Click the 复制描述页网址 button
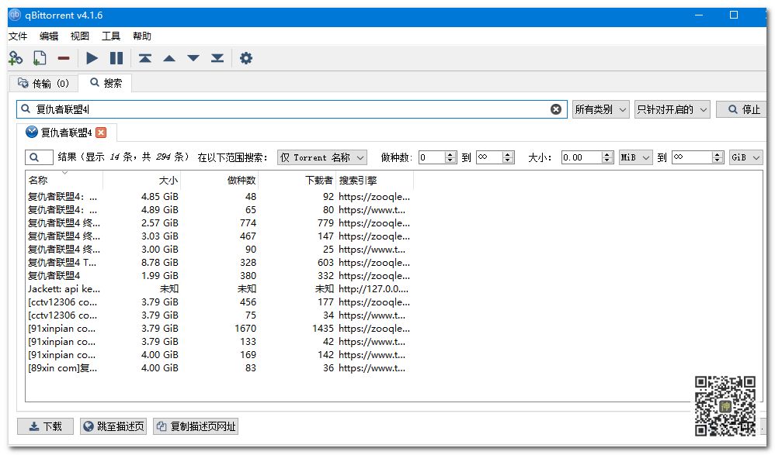 click(196, 426)
